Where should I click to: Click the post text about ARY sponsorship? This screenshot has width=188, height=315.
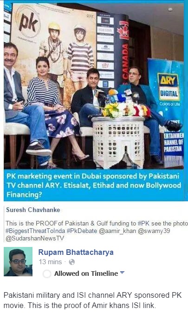pos(93,300)
